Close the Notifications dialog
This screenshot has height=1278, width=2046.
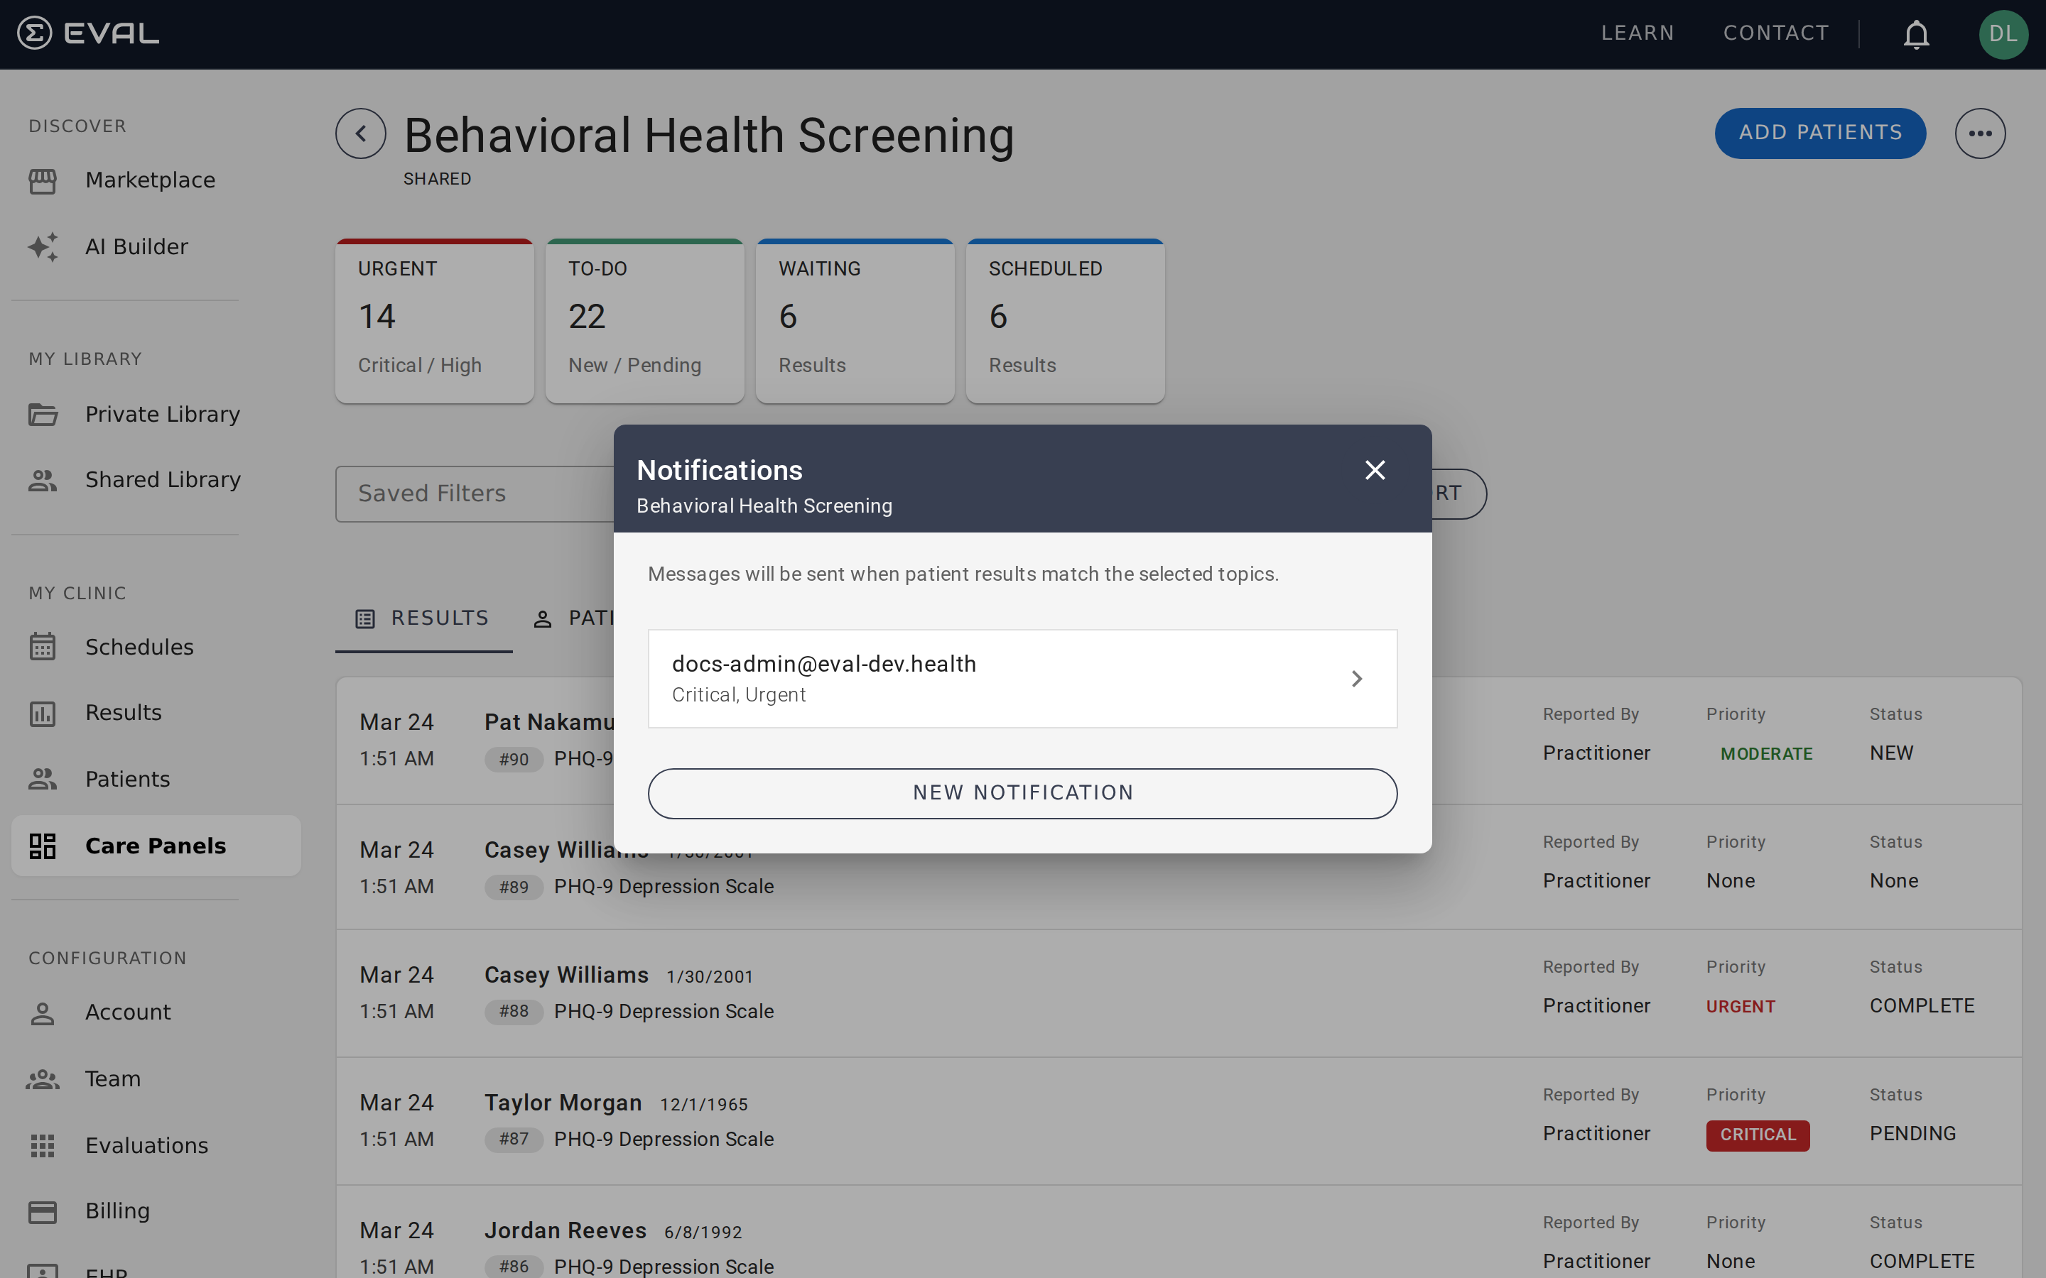tap(1375, 469)
